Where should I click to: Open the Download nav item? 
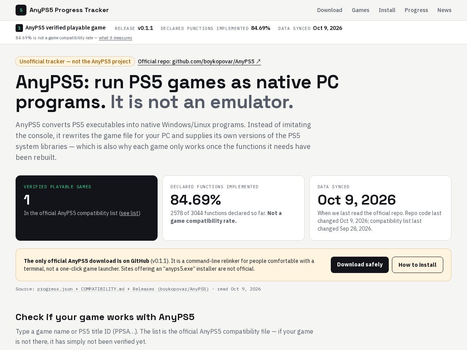330,10
